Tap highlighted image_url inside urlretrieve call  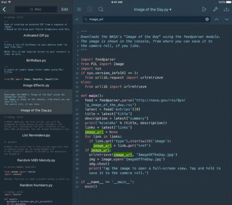[x=123, y=155]
